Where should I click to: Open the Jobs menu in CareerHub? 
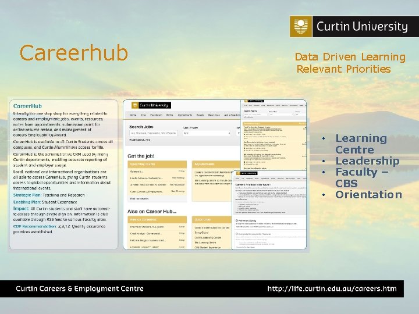[x=143, y=115]
